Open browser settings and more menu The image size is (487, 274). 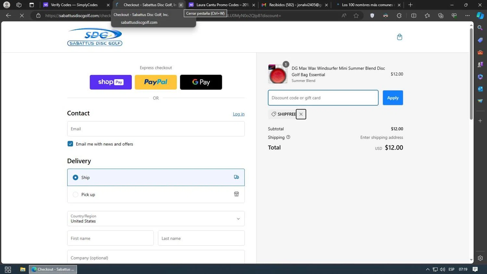[468, 16]
